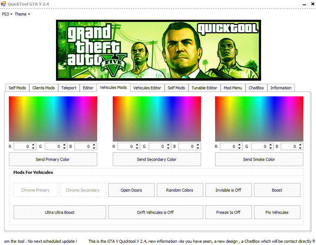The width and height of the screenshot is (316, 245).
Task: Switch to the first Self Mods tab
Action: point(17,88)
